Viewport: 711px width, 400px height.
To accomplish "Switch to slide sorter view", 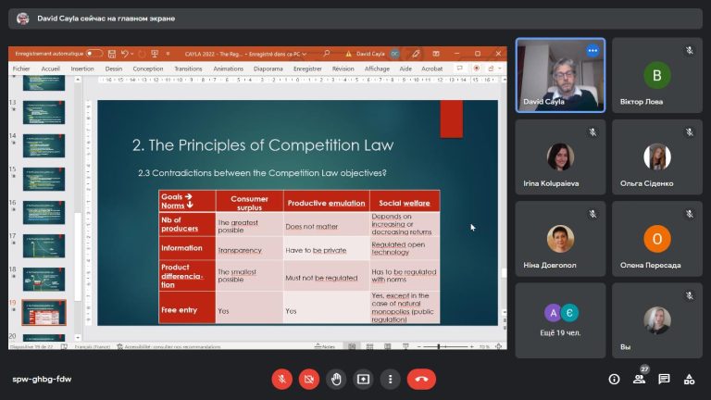I will click(369, 346).
